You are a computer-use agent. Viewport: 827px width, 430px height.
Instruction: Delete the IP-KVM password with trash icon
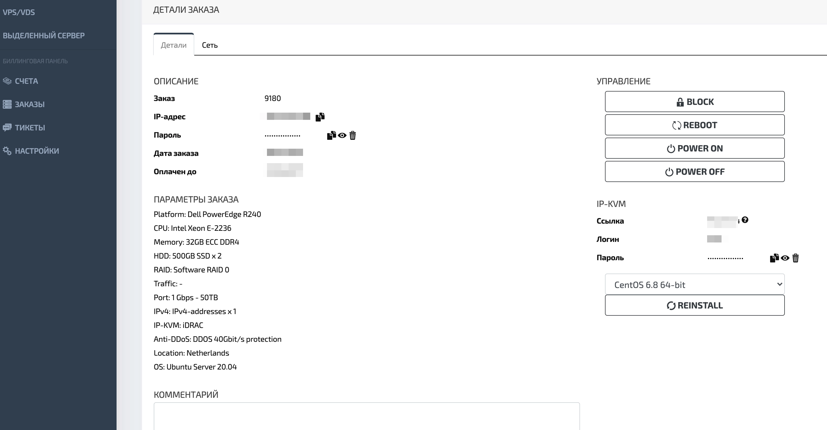795,258
